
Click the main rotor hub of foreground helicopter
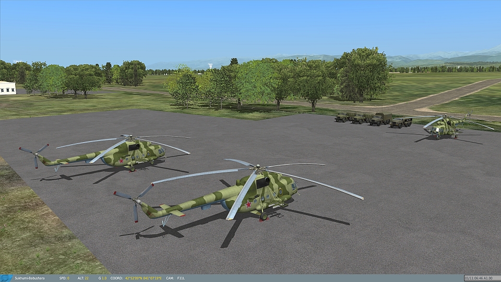pos(256,168)
